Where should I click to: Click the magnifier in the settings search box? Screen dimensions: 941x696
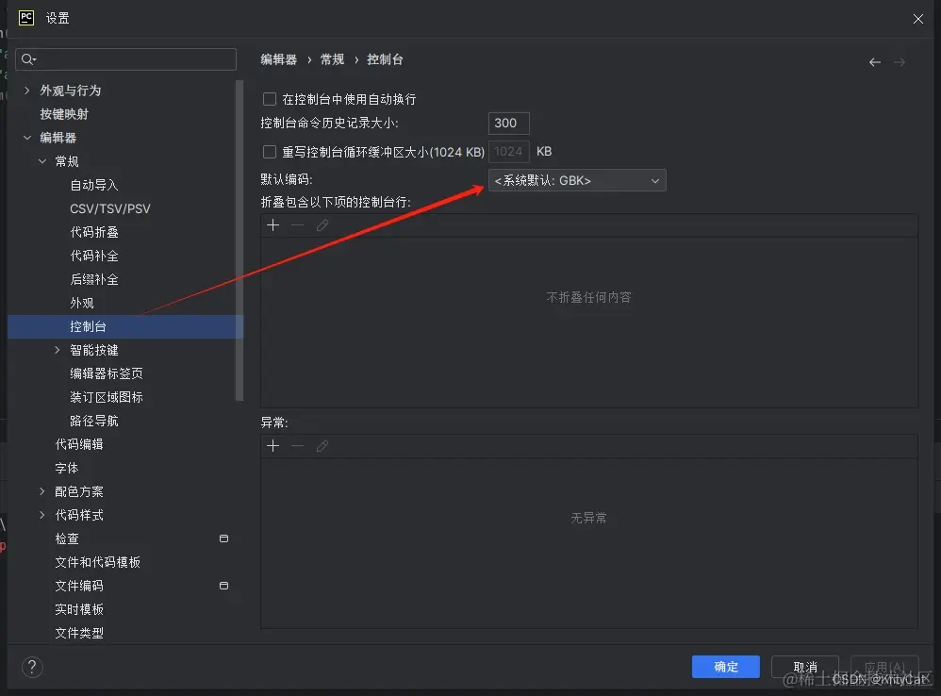coord(29,58)
